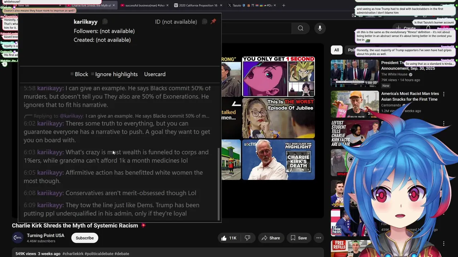Close the successful business(man) tab
The width and height of the screenshot is (458, 257).
coord(168,5)
